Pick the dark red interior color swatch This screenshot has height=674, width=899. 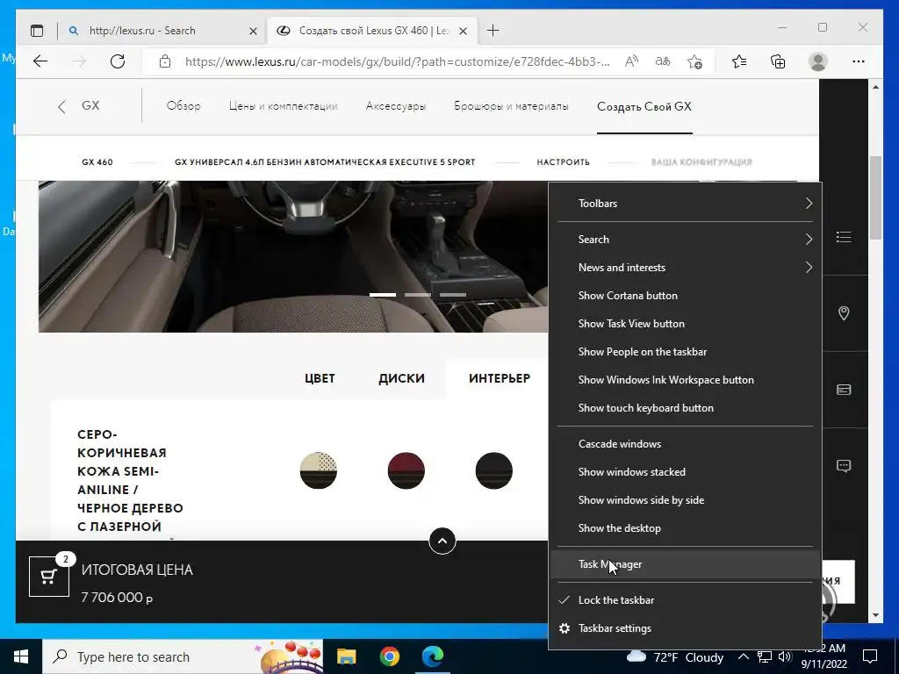(x=406, y=470)
